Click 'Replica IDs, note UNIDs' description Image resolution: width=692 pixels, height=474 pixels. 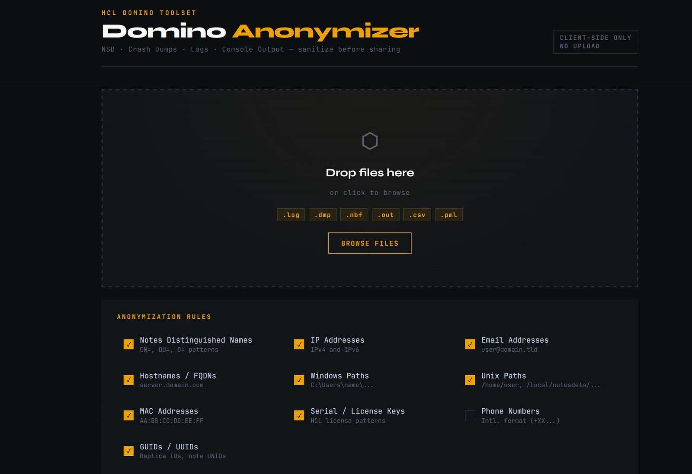click(x=183, y=456)
